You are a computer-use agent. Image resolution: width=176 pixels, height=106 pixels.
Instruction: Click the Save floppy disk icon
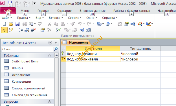coord(17,24)
